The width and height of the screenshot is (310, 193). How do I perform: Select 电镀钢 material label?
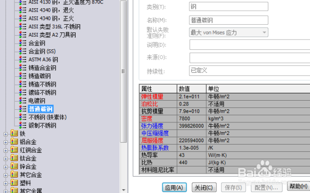click(37, 101)
